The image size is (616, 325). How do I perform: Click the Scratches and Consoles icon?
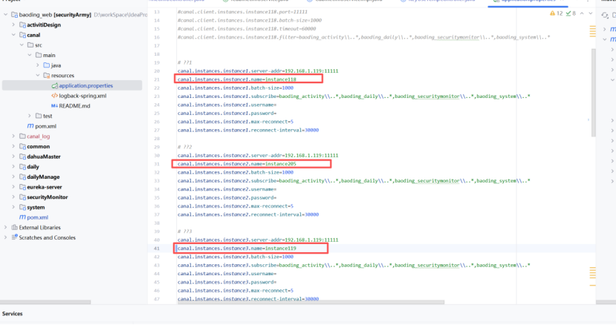15,237
